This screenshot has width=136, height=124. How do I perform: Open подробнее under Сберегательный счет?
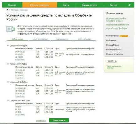[x=20, y=114]
